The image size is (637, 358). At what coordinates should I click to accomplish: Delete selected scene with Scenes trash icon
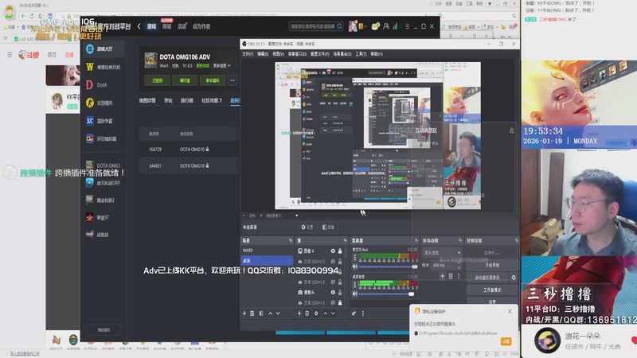click(252, 313)
